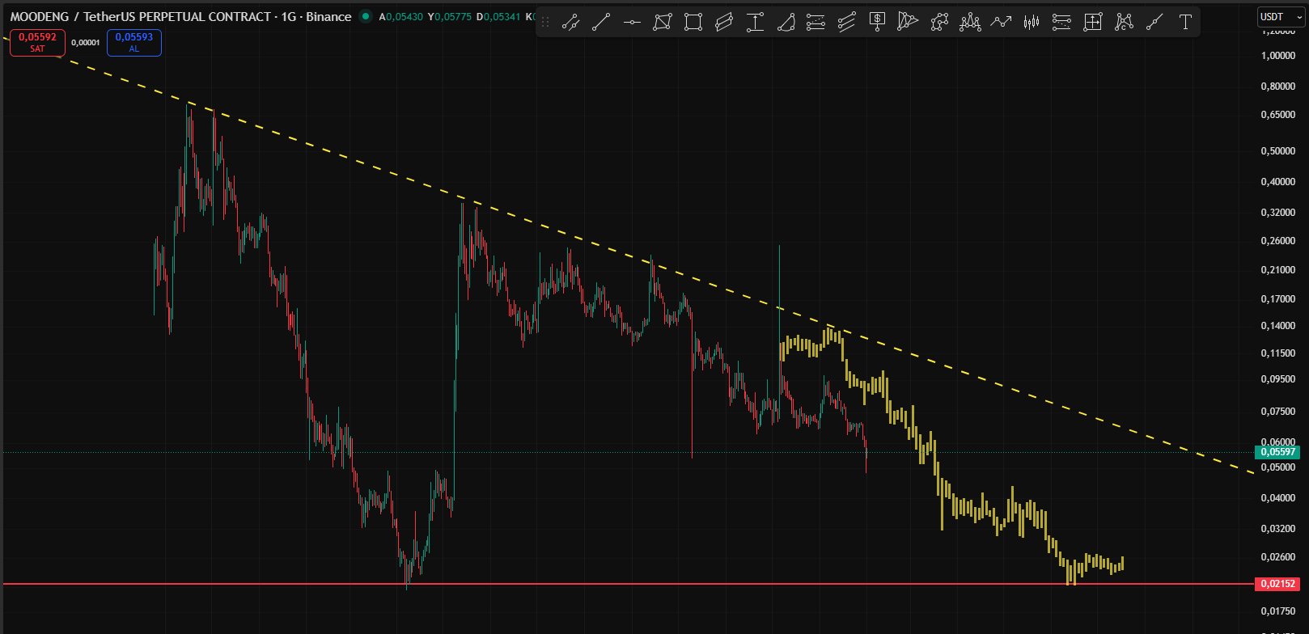Click the red horizontal line price label 0,02152
This screenshot has height=634, width=1309.
click(1278, 584)
